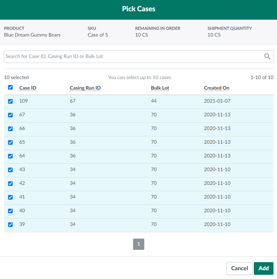Image resolution: width=277 pixels, height=279 pixels.
Task: Sort by Case ID column header
Action: click(x=28, y=88)
